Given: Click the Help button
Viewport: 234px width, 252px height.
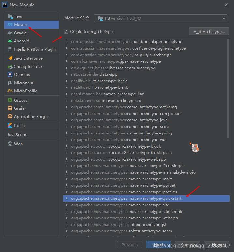Looking at the screenshot, I should [x=216, y=244].
